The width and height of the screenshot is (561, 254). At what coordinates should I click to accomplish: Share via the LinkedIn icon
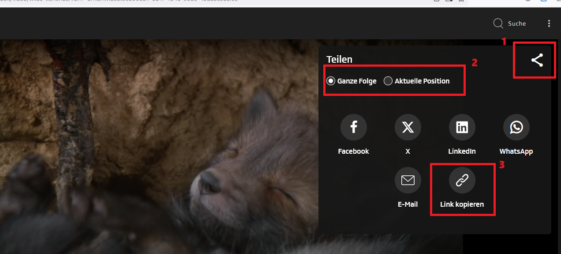[x=462, y=127]
